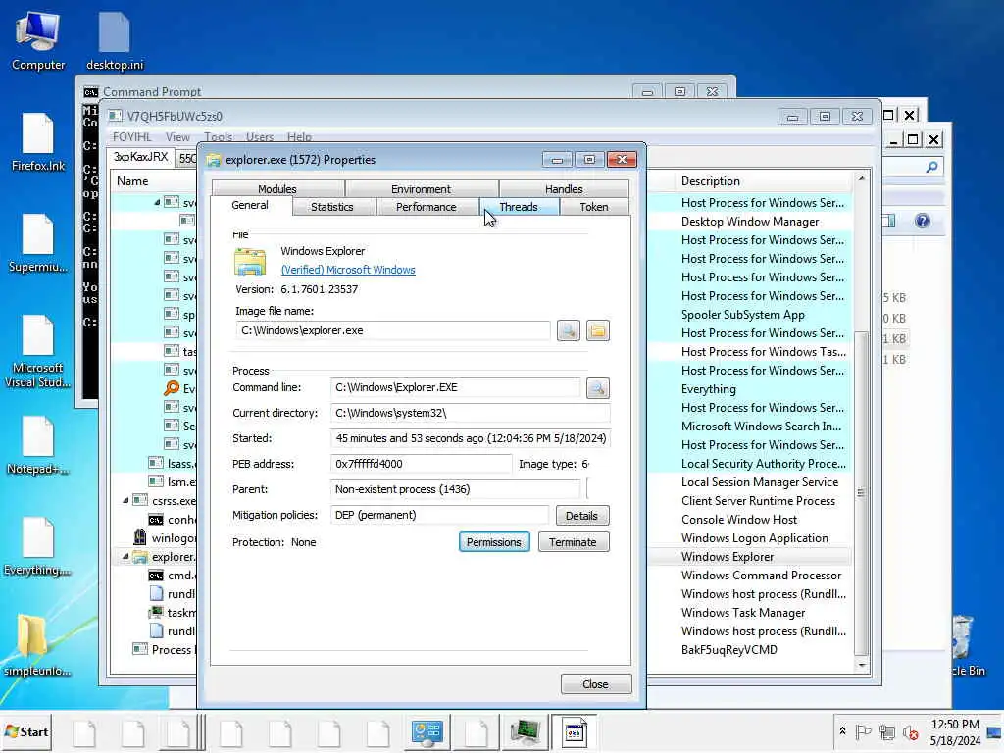Open the Tools menu
Image resolution: width=1004 pixels, height=753 pixels.
click(219, 137)
